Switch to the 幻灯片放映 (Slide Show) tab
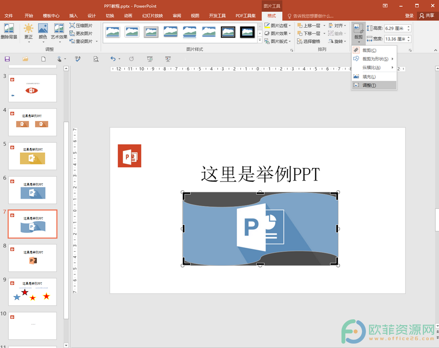 [x=152, y=16]
